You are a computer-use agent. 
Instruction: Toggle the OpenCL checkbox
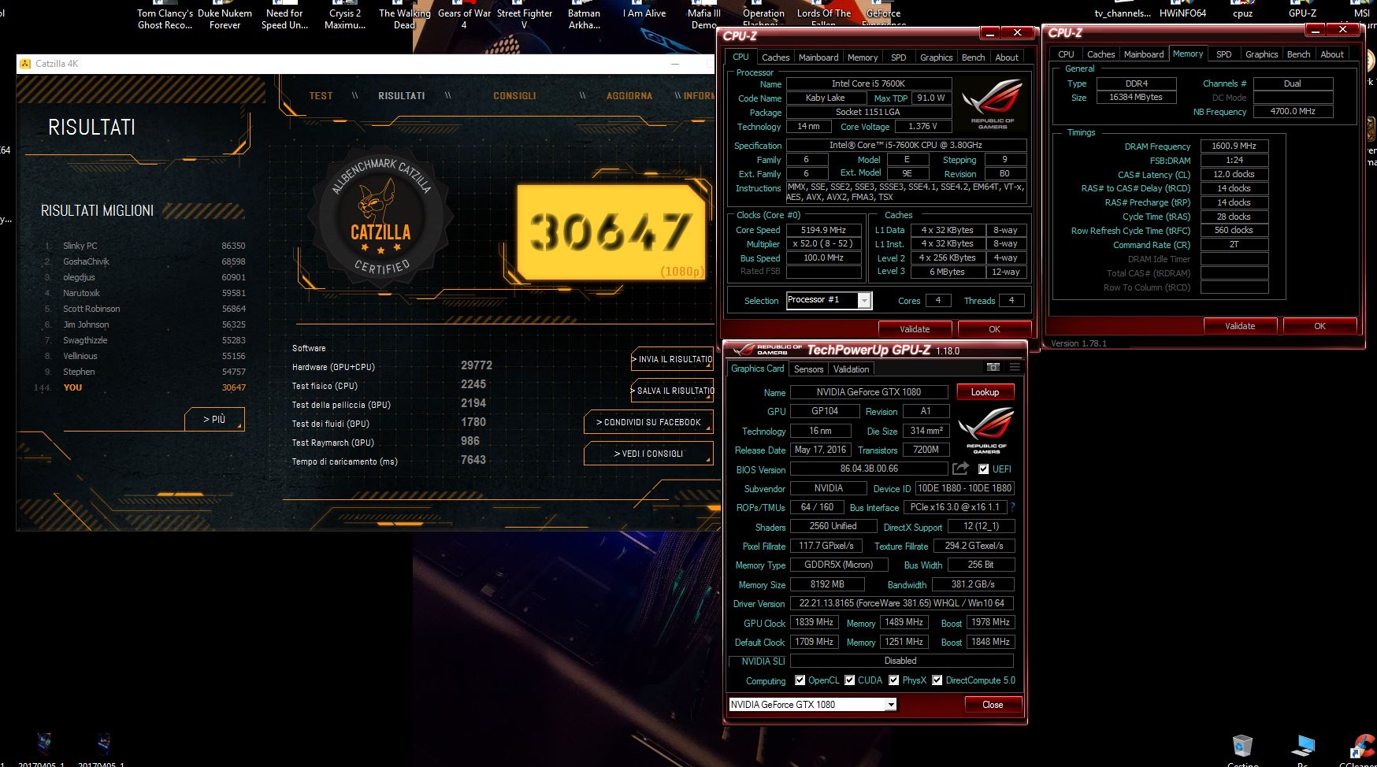tap(800, 680)
